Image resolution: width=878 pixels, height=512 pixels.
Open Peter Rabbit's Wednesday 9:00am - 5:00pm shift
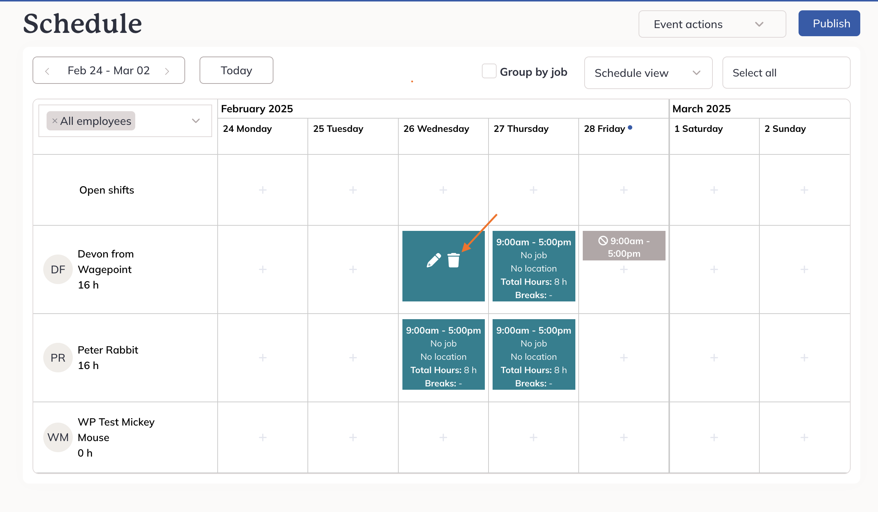pos(443,354)
